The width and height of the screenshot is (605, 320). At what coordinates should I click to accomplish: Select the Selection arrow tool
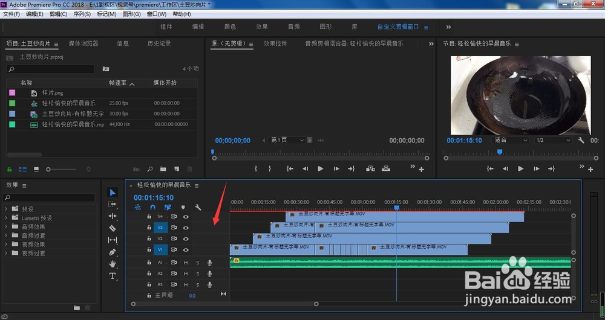click(x=113, y=193)
